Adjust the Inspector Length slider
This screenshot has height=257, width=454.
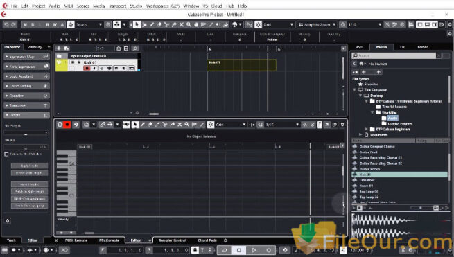click(x=26, y=132)
